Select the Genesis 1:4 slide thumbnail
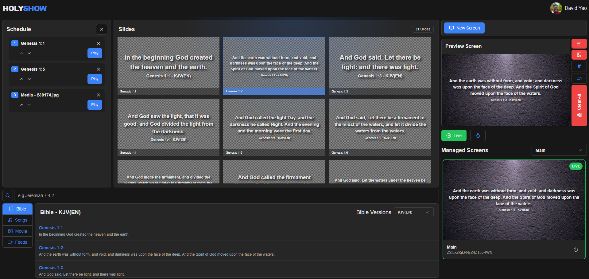 [168, 127]
